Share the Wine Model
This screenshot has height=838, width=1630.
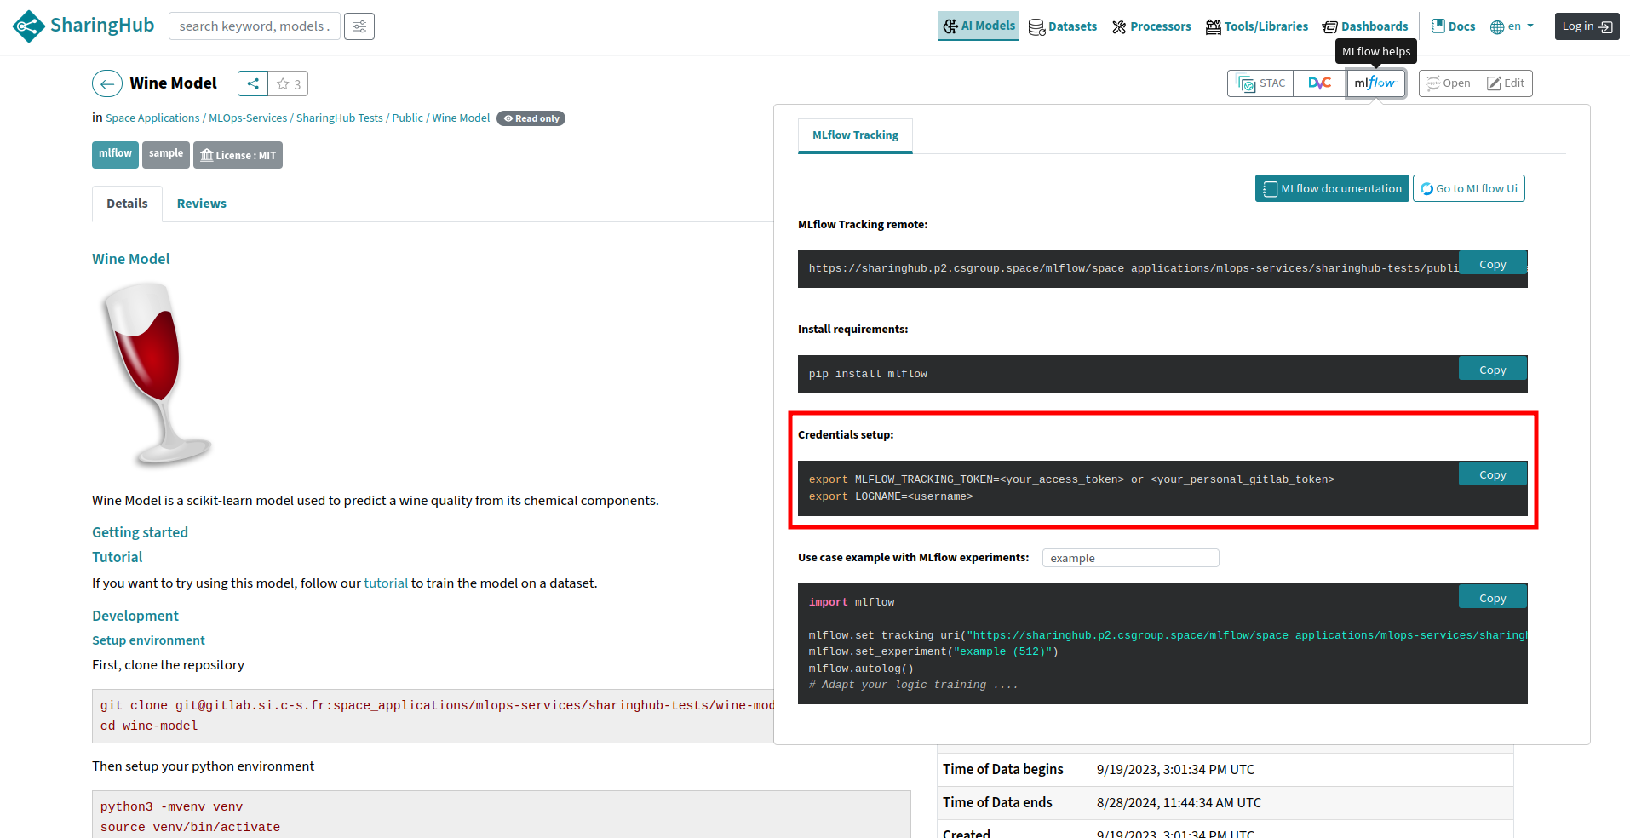(x=253, y=83)
